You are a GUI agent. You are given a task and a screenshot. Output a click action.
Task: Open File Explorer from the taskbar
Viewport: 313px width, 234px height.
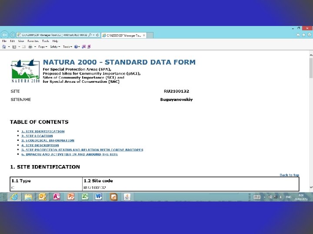tap(28, 197)
